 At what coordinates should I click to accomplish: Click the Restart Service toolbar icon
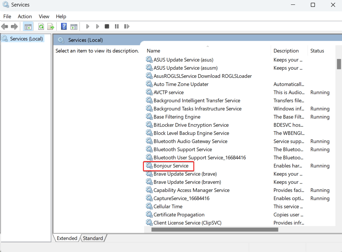tap(127, 26)
